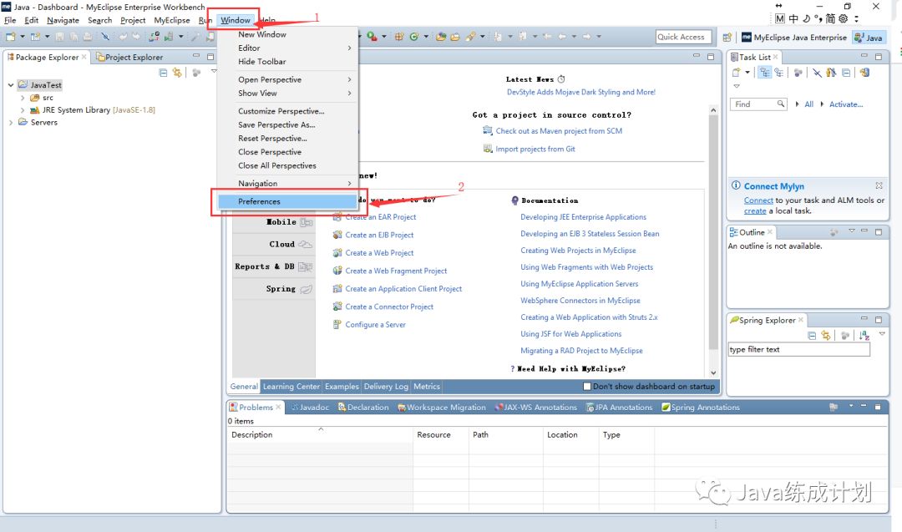The width and height of the screenshot is (902, 532).
Task: Click Connect link in Mylyn notice
Action: 758,200
